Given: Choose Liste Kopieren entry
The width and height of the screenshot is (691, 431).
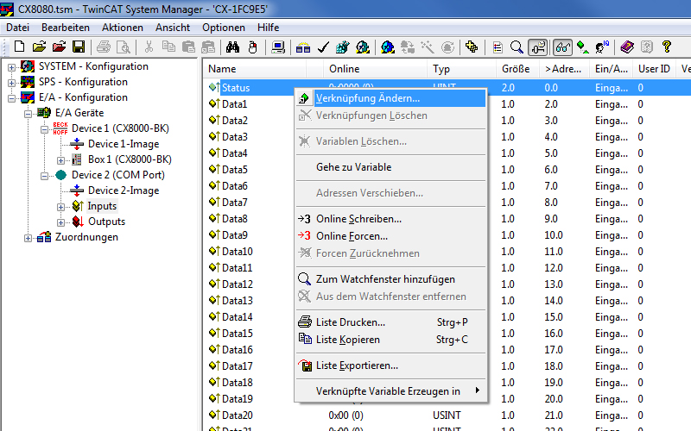Looking at the screenshot, I should point(391,340).
